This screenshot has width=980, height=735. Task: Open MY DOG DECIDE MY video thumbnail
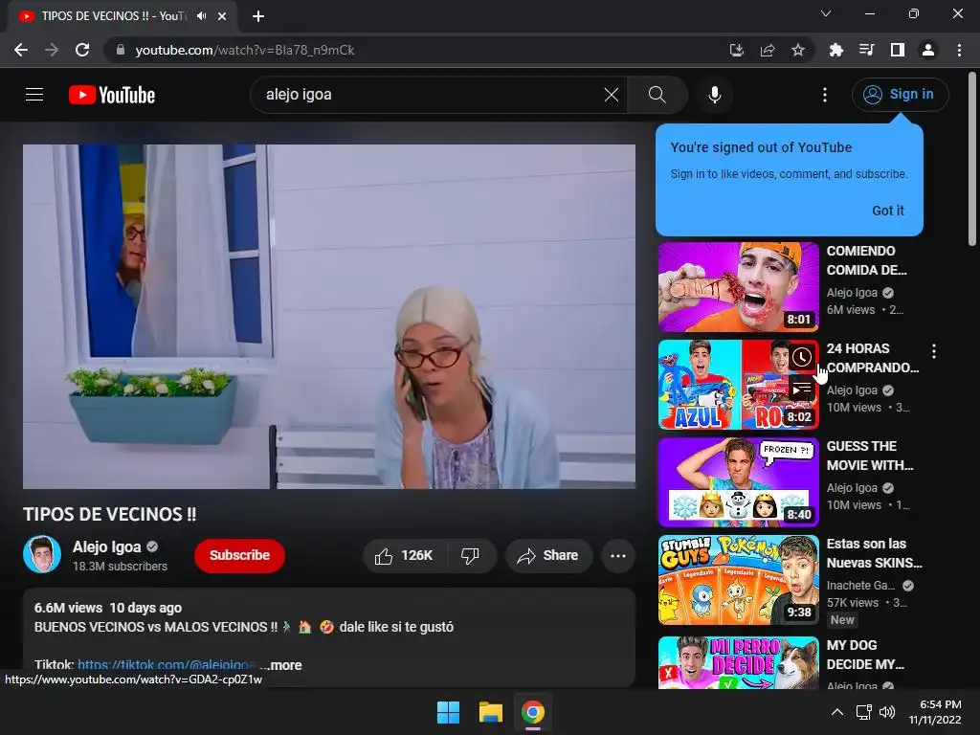(x=738, y=662)
